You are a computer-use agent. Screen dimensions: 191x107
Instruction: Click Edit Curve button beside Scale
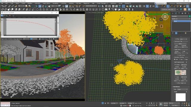tap(184, 77)
